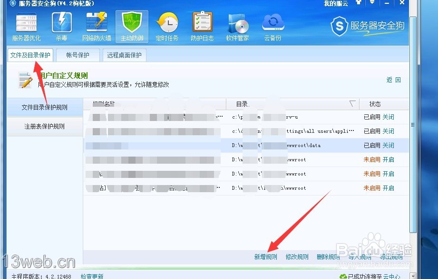Disable the first enabled rule via 关闭
438x279 pixels.
coord(388,117)
